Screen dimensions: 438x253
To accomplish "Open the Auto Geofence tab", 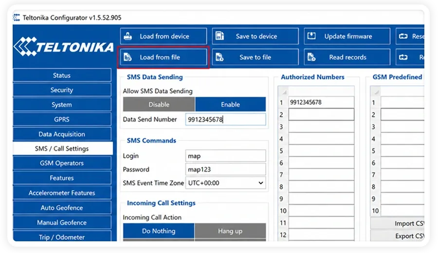I will [x=62, y=208].
